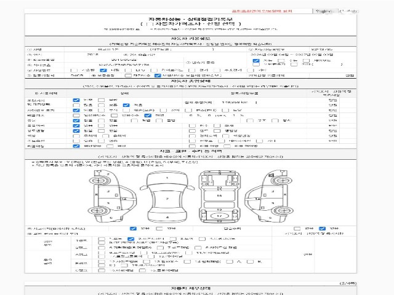Check 있음 for 사고이력
This screenshot has width=394, height=295.
tap(159, 229)
